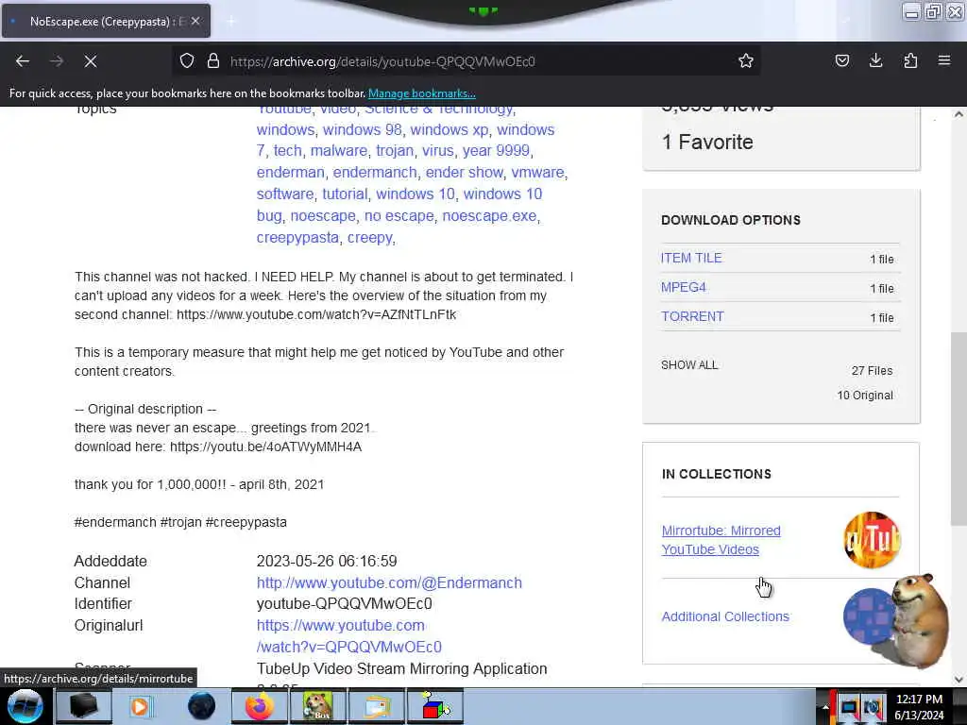Open the Windows Start menu orb
This screenshot has height=725, width=967.
coord(25,706)
